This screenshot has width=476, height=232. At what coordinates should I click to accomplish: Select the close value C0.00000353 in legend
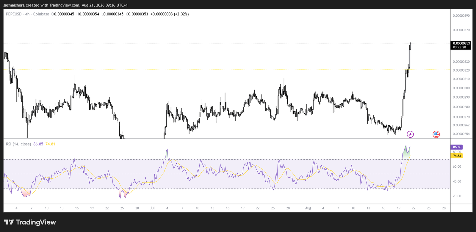coord(137,14)
